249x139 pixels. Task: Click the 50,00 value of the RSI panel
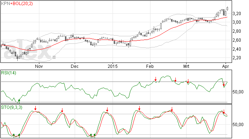point(238,92)
